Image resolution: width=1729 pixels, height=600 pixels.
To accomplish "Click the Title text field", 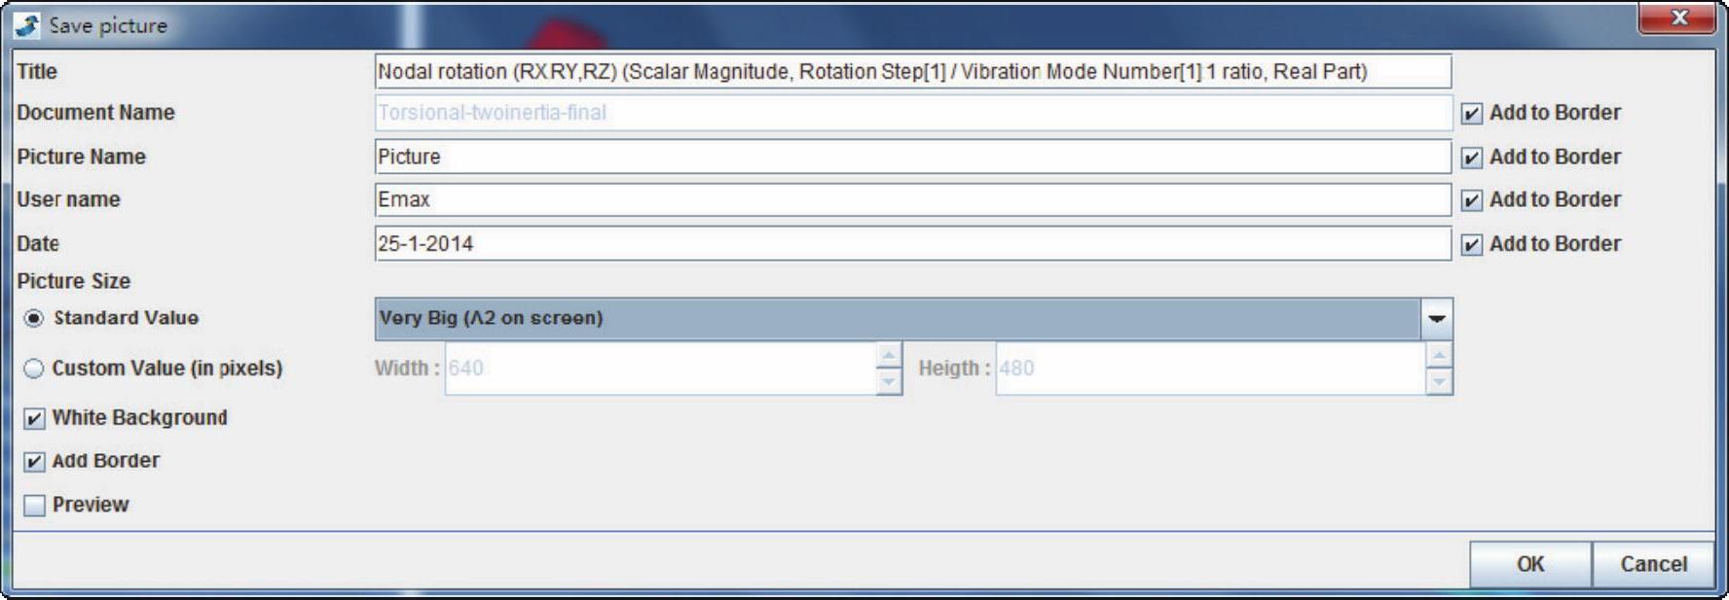I will [x=912, y=72].
